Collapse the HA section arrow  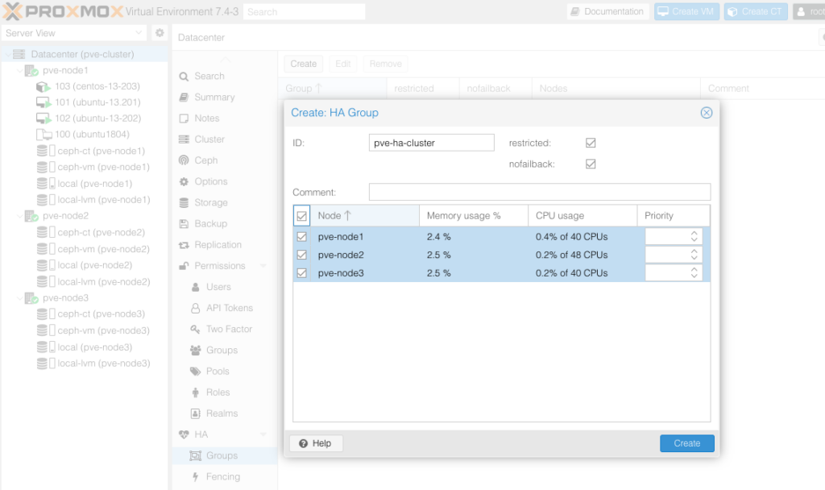tap(263, 434)
